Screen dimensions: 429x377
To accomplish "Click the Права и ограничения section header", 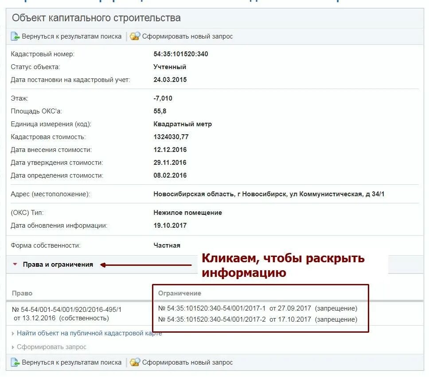I will (58, 264).
